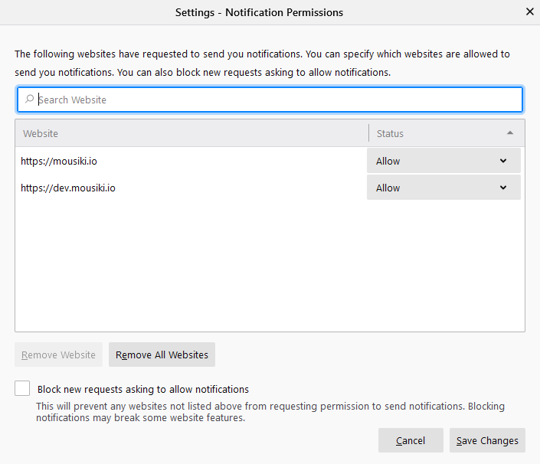Click the magnifier icon in search box
Image resolution: width=540 pixels, height=464 pixels.
click(x=29, y=99)
